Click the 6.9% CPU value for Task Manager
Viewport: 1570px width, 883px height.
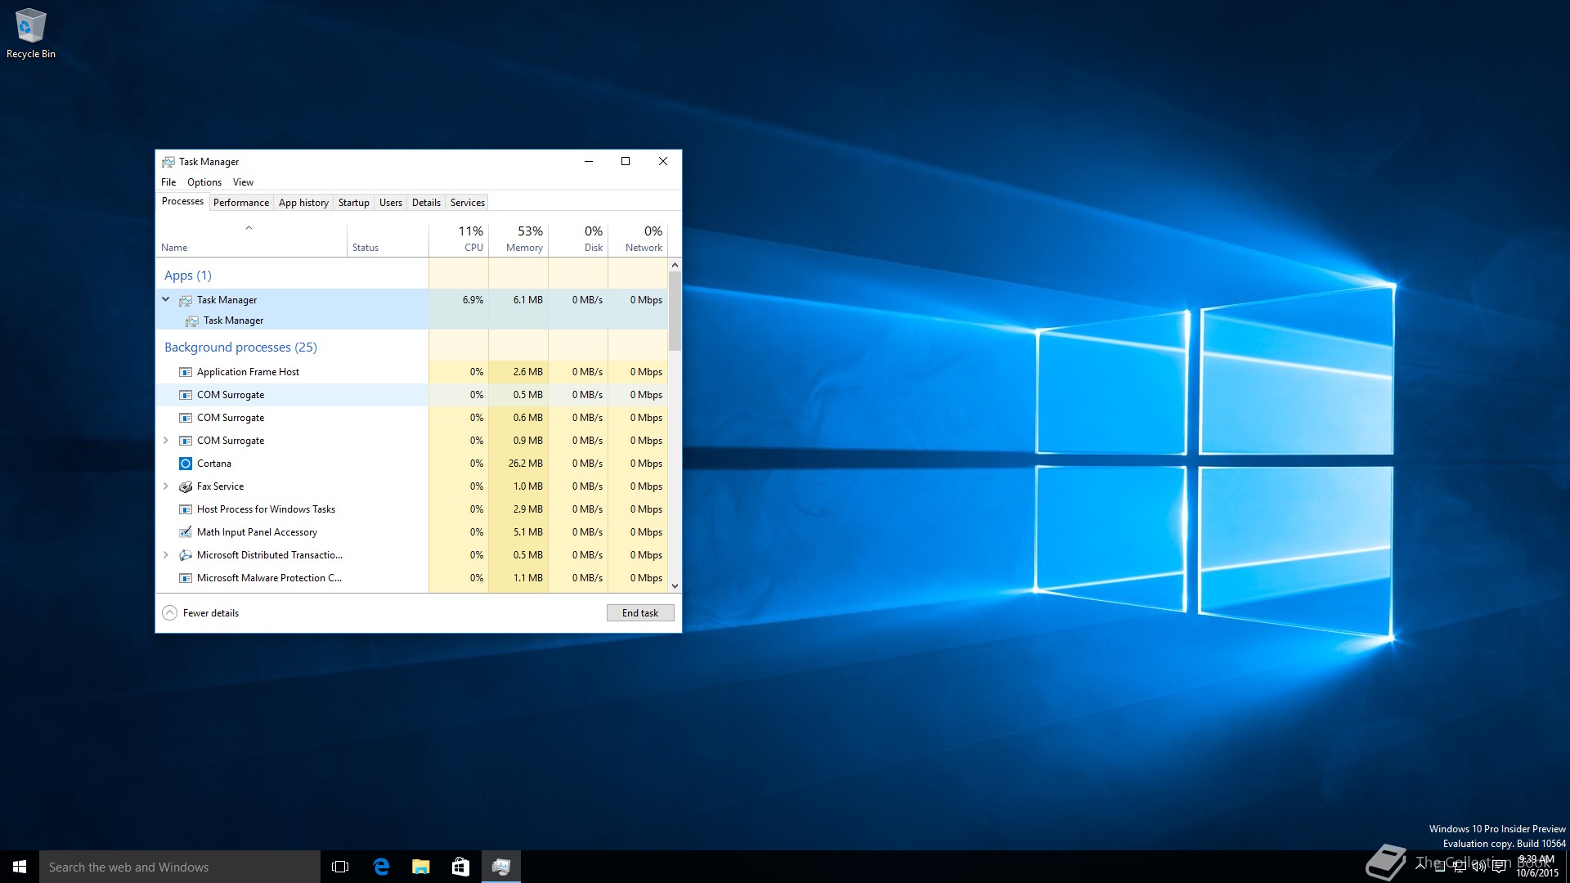pyautogui.click(x=473, y=300)
